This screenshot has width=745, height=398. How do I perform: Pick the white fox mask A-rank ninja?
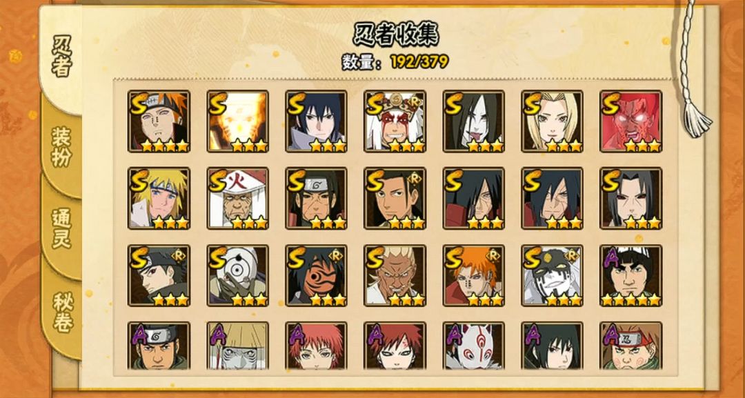(474, 346)
